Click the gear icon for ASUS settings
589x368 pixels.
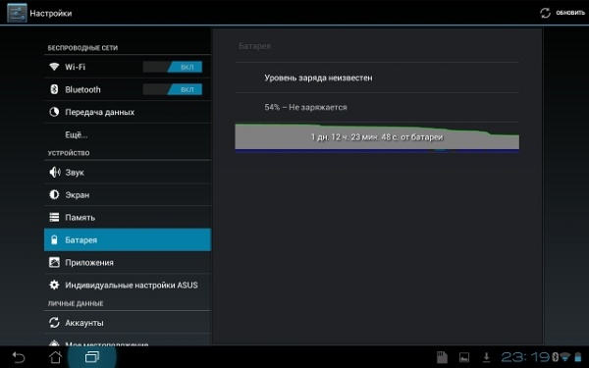click(x=54, y=285)
